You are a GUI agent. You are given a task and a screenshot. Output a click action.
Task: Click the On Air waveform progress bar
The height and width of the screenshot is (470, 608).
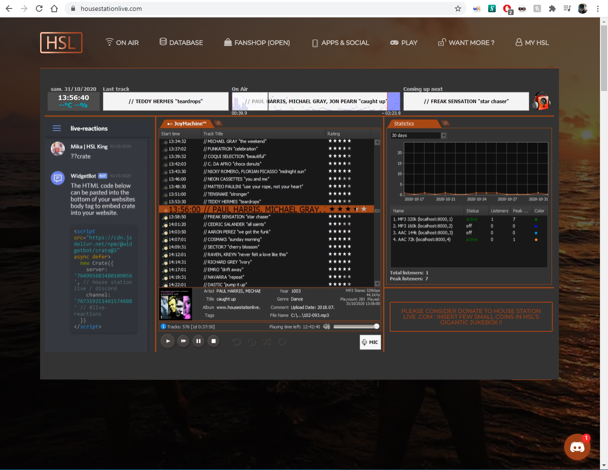point(316,101)
